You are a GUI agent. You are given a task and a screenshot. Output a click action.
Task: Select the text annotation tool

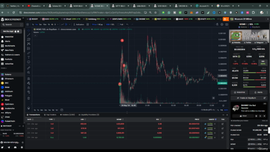tap(29, 57)
